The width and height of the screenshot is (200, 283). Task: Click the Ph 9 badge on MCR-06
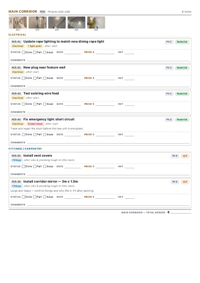175,182
